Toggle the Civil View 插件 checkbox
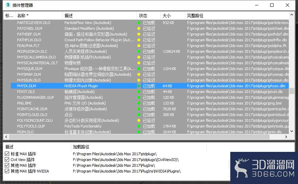The height and width of the screenshot is (184, 298). pyautogui.click(x=7, y=160)
